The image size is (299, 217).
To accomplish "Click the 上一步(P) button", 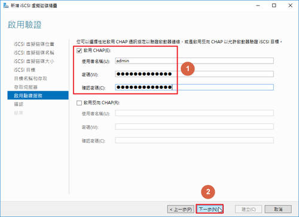I will click(181, 209).
